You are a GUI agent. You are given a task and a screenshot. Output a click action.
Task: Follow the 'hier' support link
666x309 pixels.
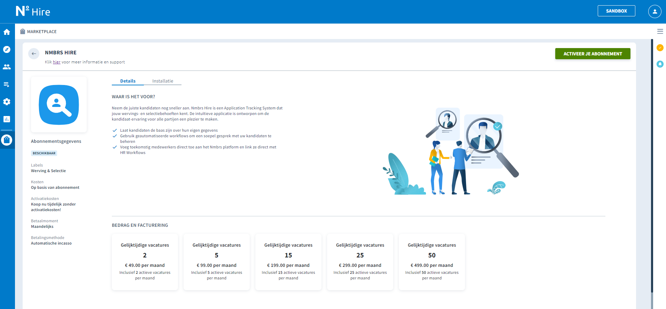coord(56,62)
